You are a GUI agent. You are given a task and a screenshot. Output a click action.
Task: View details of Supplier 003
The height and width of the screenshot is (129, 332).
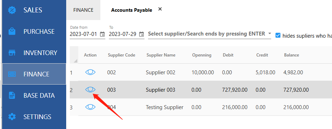point(90,90)
